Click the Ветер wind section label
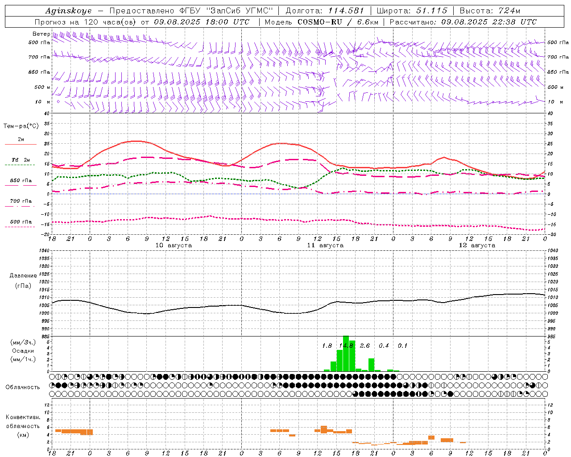The image size is (571, 457). [x=41, y=34]
